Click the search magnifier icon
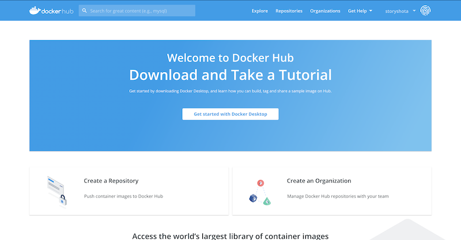This screenshot has width=461, height=240. pyautogui.click(x=84, y=10)
